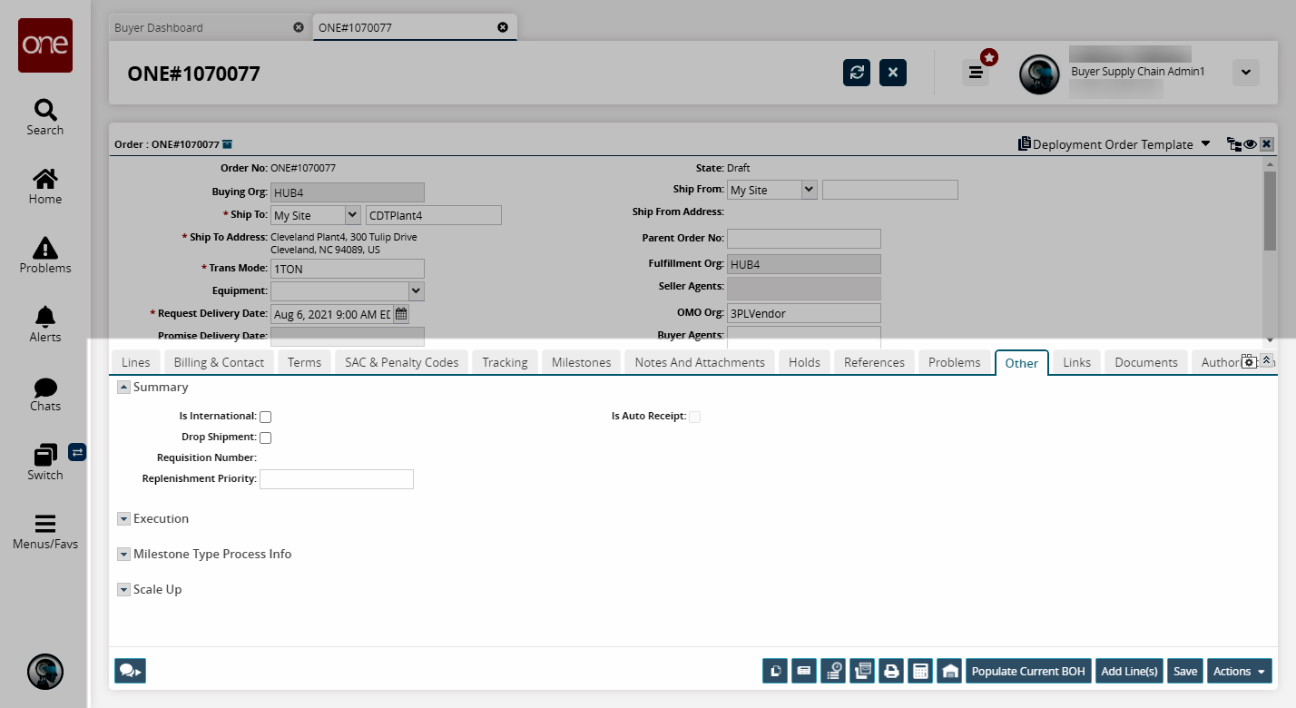Open Problems in the left sidebar
1296x708 pixels.
pos(45,255)
